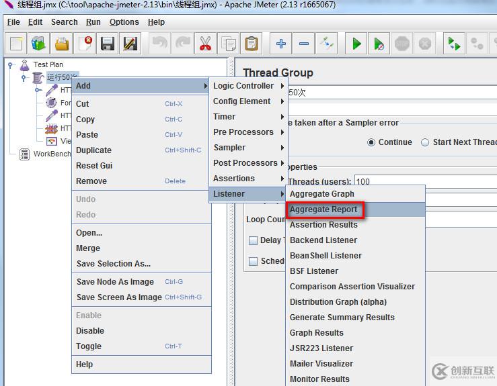Open the Run menu
Viewport: 497px width, 386px height.
pos(93,22)
